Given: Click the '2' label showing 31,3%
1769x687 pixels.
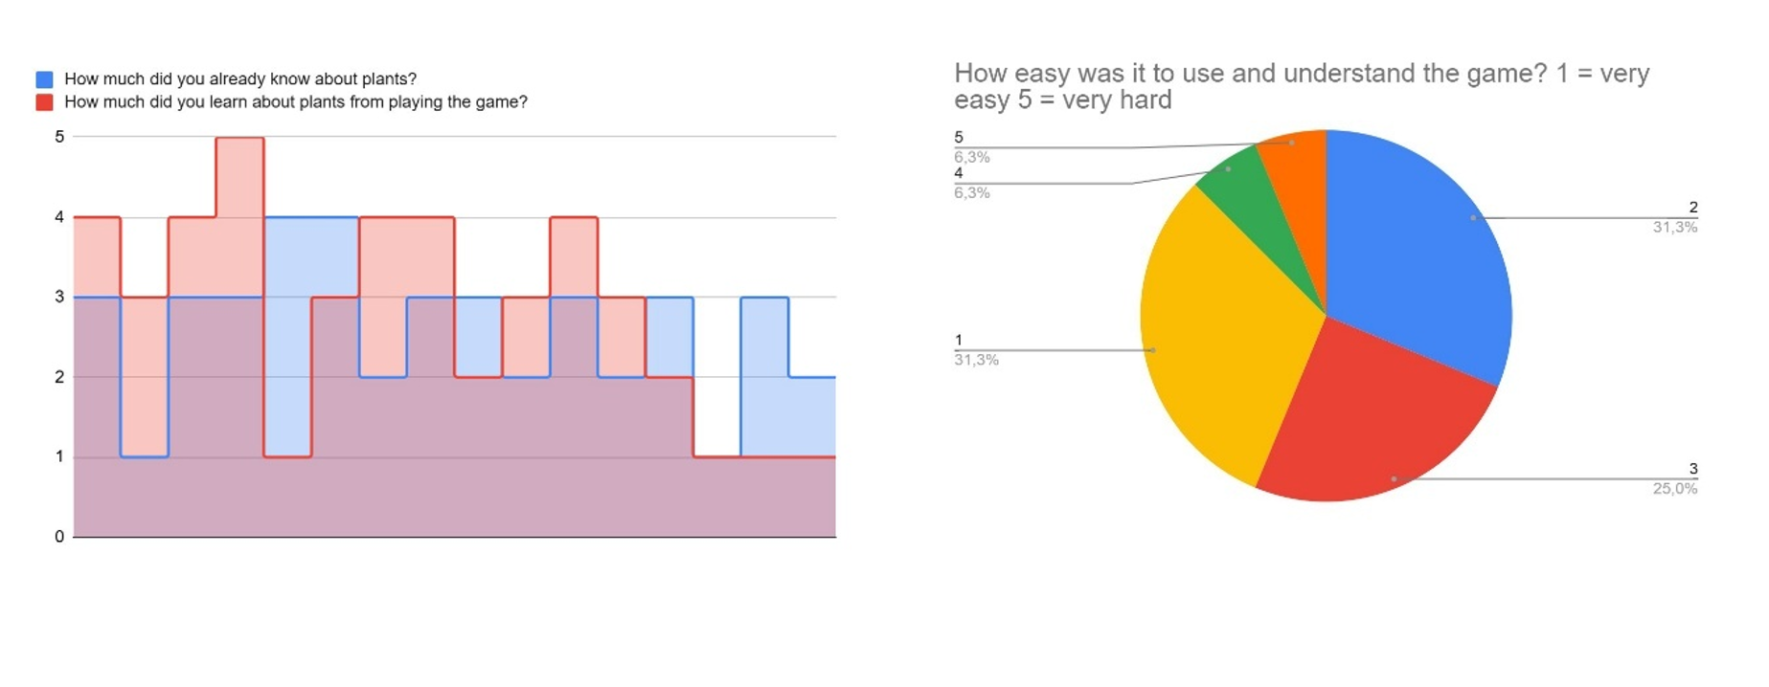Looking at the screenshot, I should tap(1692, 208).
